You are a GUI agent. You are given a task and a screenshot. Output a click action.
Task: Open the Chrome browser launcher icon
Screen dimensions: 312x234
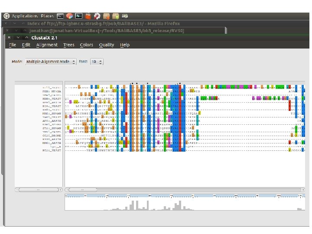[x=69, y=16]
